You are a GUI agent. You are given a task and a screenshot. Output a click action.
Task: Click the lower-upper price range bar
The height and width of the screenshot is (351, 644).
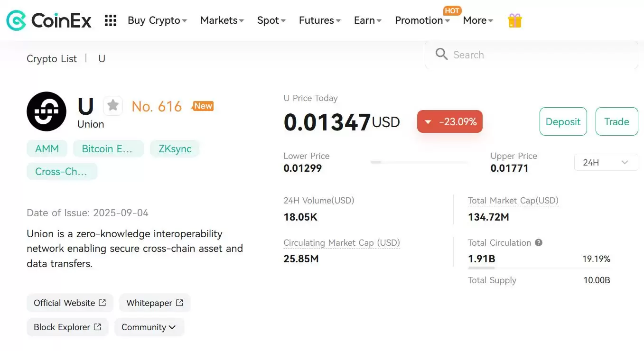pos(419,162)
